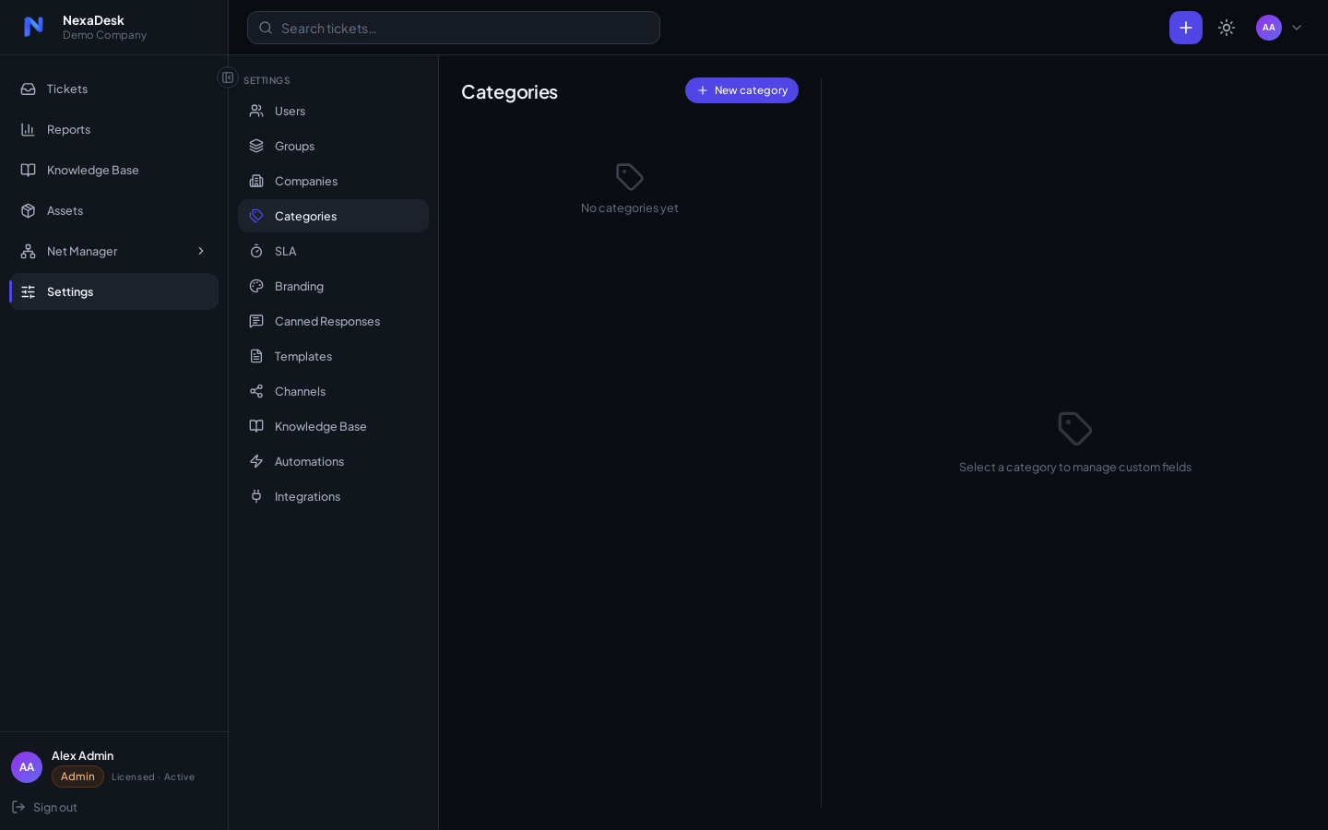Click the Alex Admin name
The image size is (1328, 830).
point(83,755)
